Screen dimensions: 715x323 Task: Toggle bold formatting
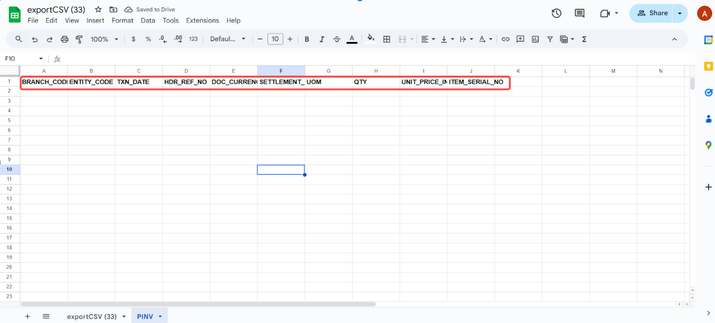coord(307,39)
